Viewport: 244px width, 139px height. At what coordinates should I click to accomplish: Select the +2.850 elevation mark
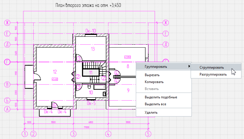click(x=127, y=57)
